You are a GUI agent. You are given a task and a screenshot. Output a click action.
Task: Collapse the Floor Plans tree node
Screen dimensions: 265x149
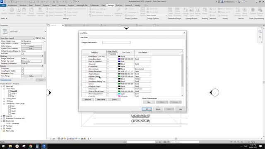pos(4,89)
